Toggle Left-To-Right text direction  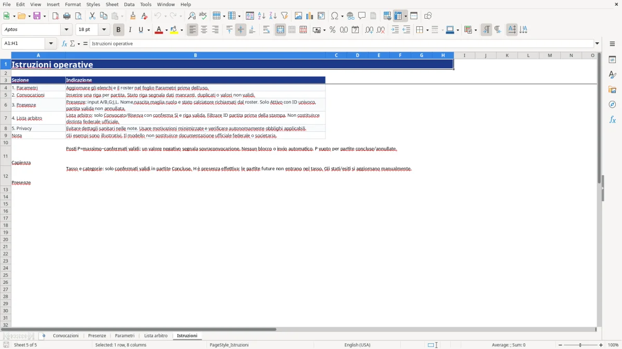486,30
